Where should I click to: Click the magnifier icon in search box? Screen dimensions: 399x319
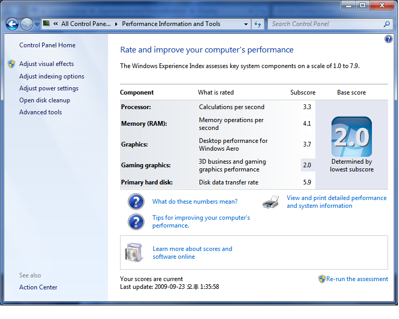pyautogui.click(x=387, y=24)
